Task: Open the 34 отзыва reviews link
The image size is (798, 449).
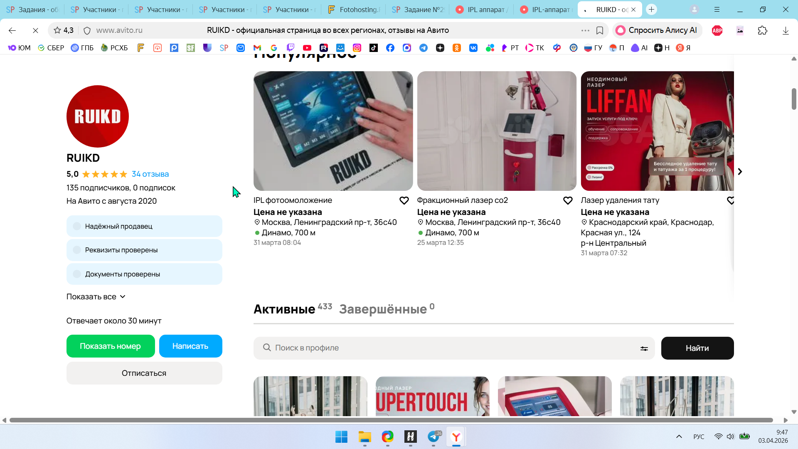Action: [150, 174]
